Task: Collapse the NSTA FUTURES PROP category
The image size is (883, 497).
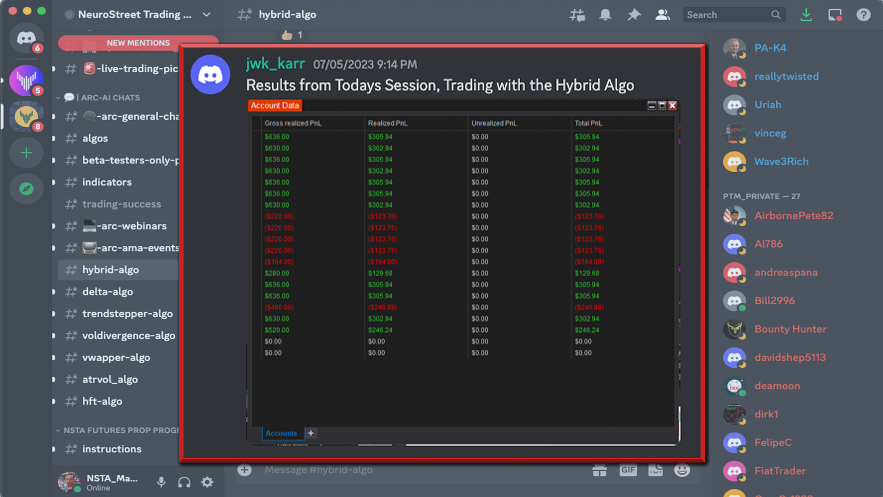Action: tap(58, 430)
